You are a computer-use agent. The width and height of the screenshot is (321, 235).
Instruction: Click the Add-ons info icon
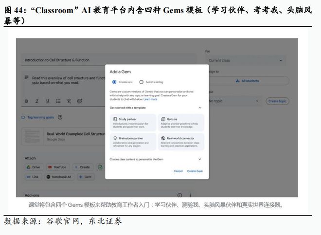[x=180, y=195]
